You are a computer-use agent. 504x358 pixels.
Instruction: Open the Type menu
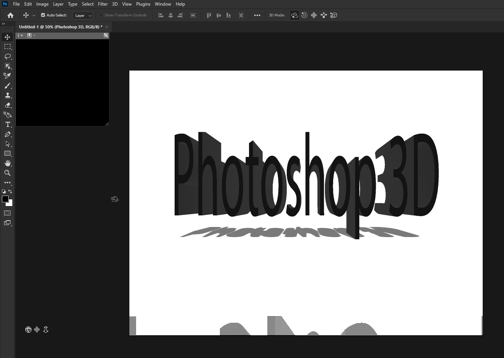pyautogui.click(x=73, y=4)
